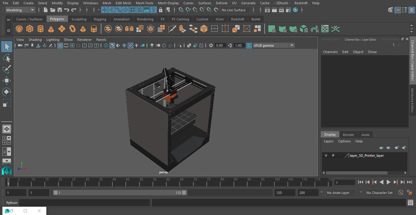Viewport: 416px width, 215px height.
Task: Create a polygon sphere from the shelf
Action: [x=19, y=29]
